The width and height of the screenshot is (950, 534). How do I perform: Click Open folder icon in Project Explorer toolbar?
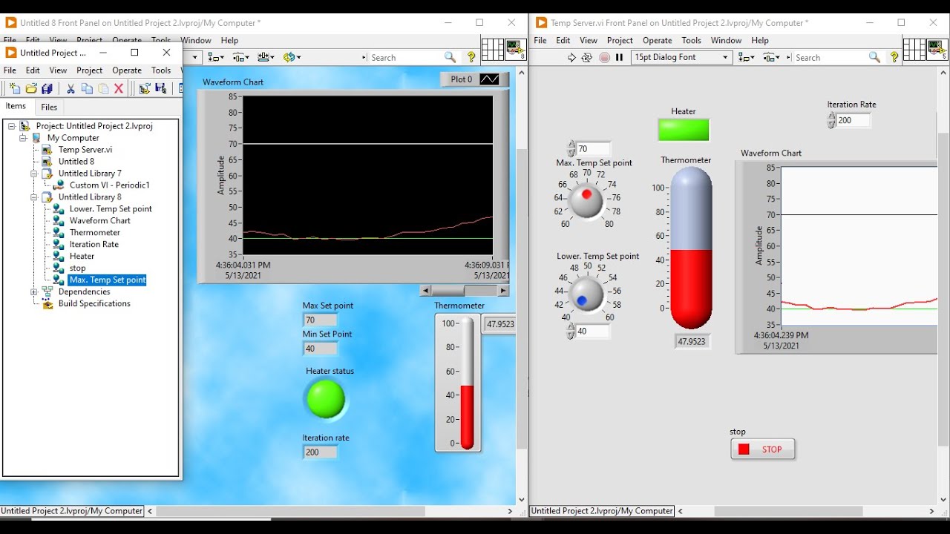coord(31,88)
